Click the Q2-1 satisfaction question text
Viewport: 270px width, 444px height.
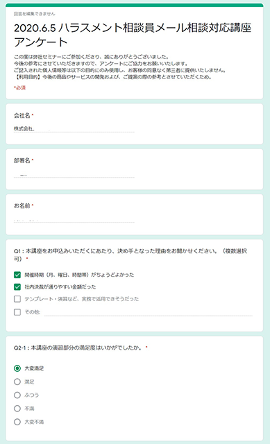click(x=78, y=348)
